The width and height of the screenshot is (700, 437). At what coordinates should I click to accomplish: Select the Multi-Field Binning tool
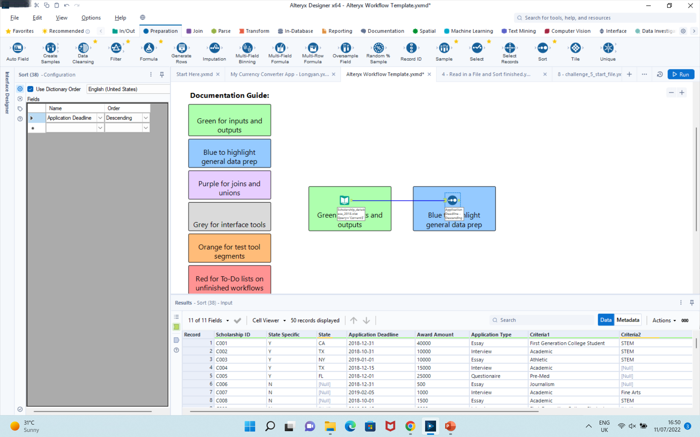[247, 53]
